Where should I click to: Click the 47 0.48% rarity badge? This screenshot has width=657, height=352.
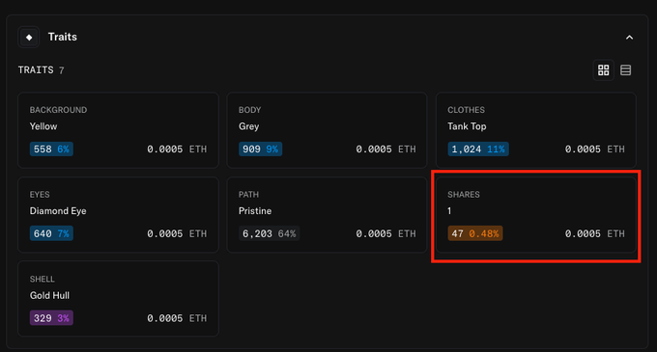pos(475,233)
